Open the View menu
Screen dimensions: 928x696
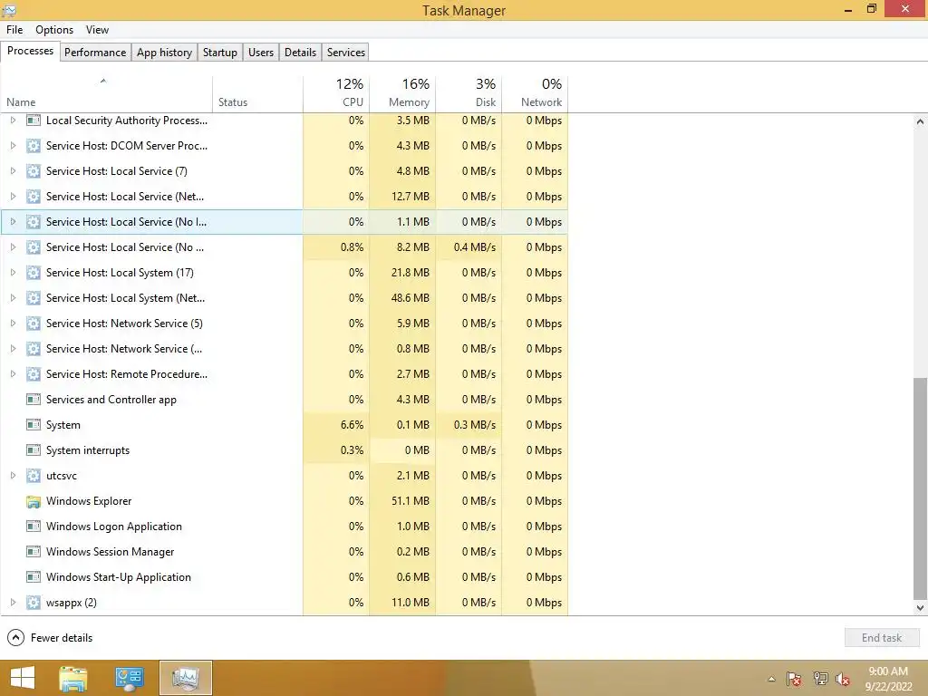pos(97,30)
